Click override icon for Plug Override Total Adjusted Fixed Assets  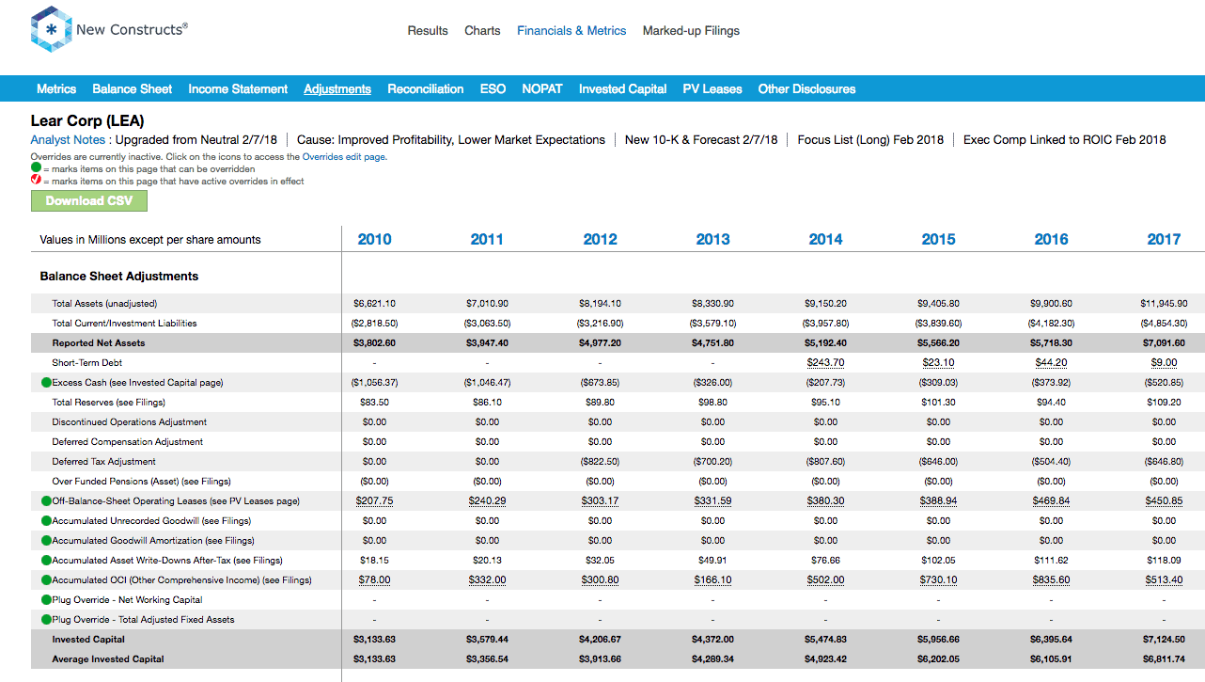(x=46, y=620)
